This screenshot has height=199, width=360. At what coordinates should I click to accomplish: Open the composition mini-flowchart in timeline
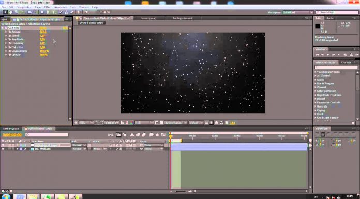tap(111, 135)
